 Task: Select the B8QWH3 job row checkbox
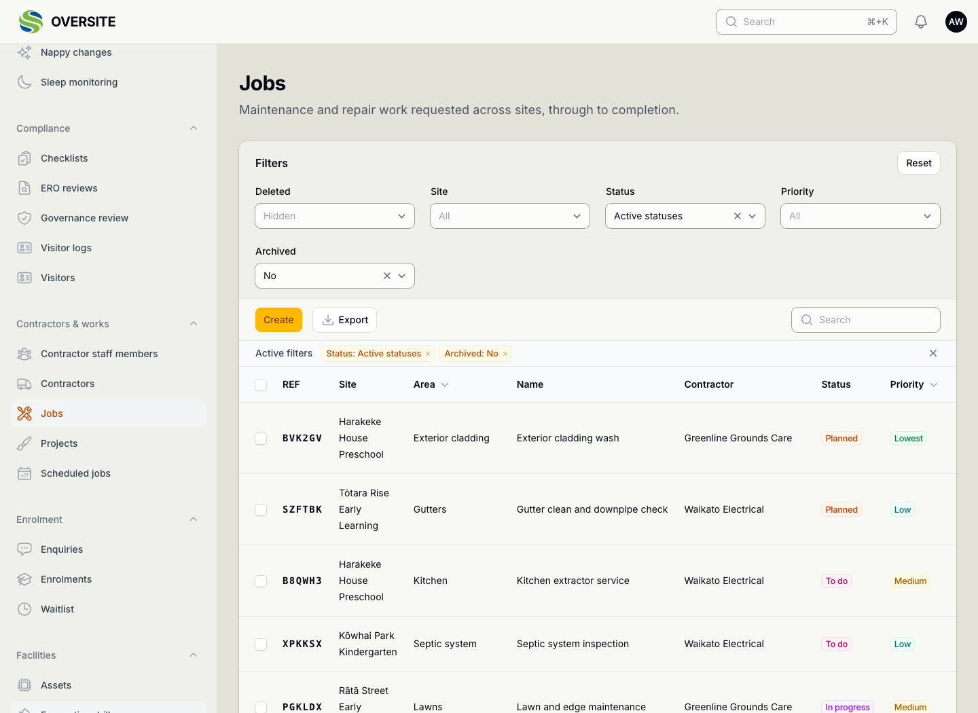[x=261, y=581]
